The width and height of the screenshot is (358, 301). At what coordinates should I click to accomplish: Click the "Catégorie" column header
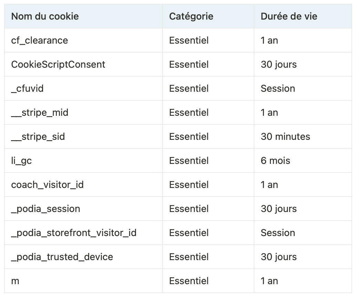click(191, 16)
